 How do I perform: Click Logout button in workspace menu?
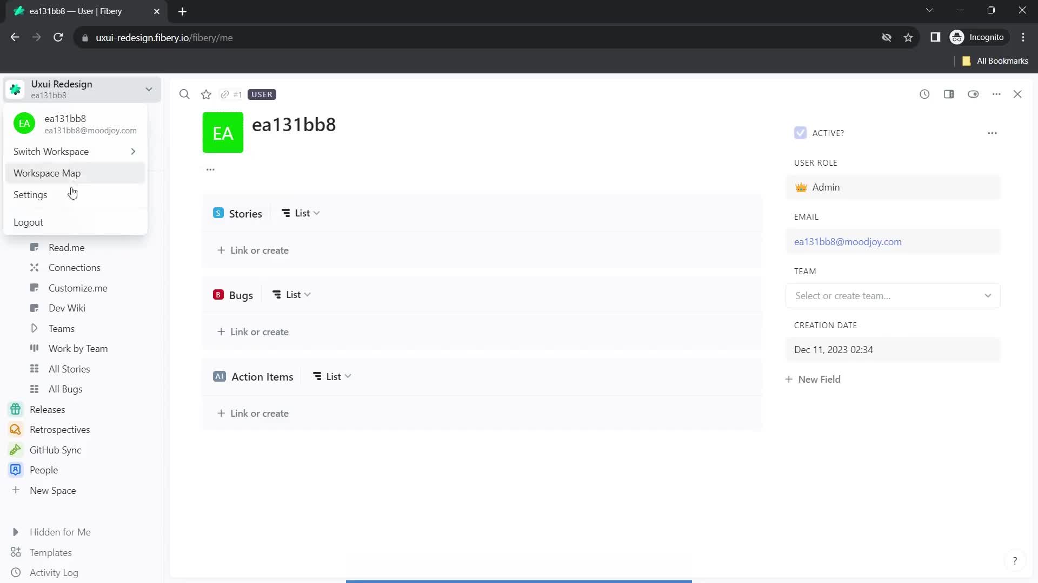click(28, 222)
